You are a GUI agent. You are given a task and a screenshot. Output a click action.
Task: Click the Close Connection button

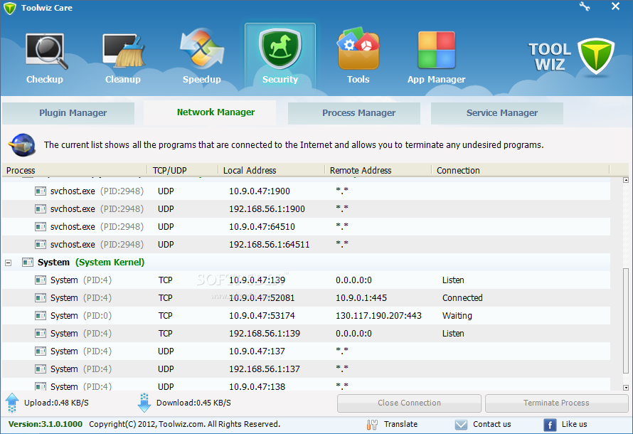click(x=410, y=403)
